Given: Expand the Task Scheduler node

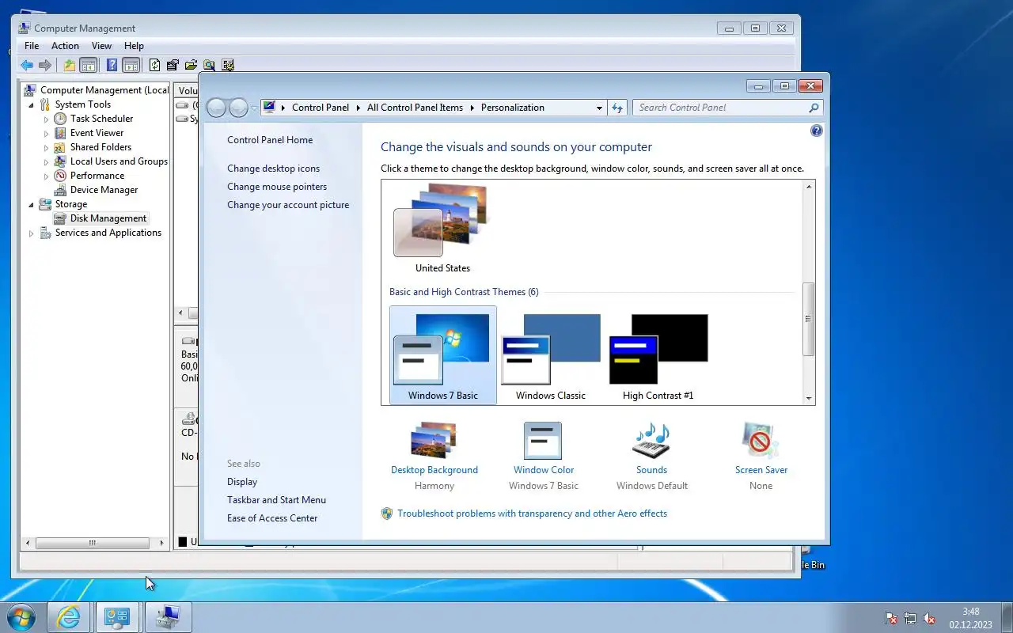Looking at the screenshot, I should coord(46,119).
